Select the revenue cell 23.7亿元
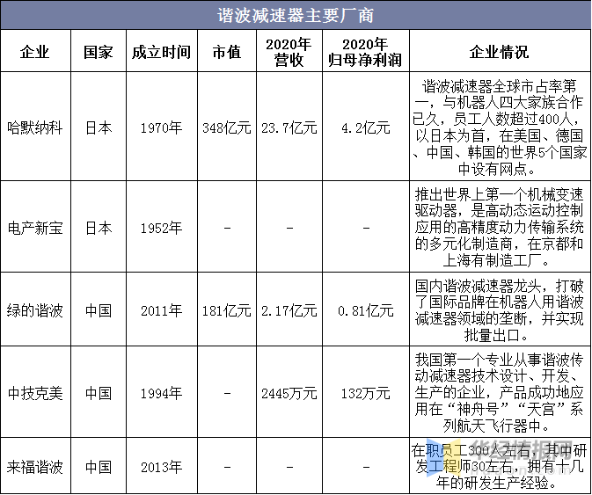 click(x=289, y=127)
